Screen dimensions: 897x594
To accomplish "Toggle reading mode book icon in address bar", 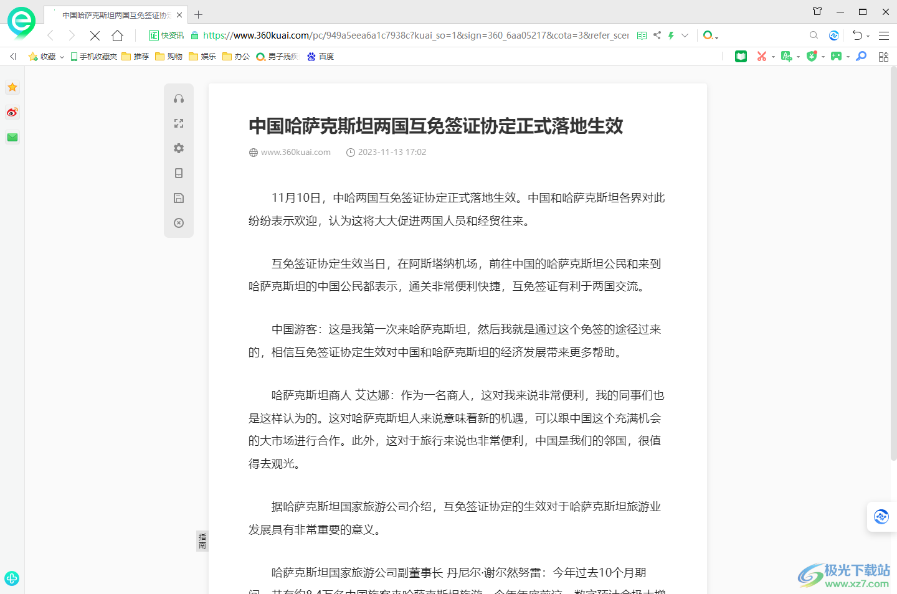I will pyautogui.click(x=642, y=35).
